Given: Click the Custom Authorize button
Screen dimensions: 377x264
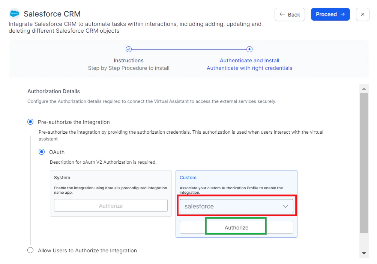Looking at the screenshot, I should (236, 227).
